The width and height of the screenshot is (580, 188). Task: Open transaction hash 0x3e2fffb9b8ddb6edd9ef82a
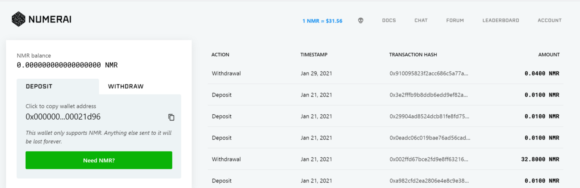click(430, 95)
